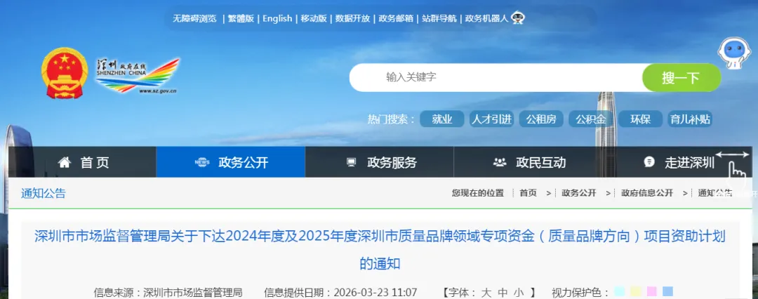This screenshot has width=758, height=299.
Task: Set font size to 小
Action: tap(519, 292)
